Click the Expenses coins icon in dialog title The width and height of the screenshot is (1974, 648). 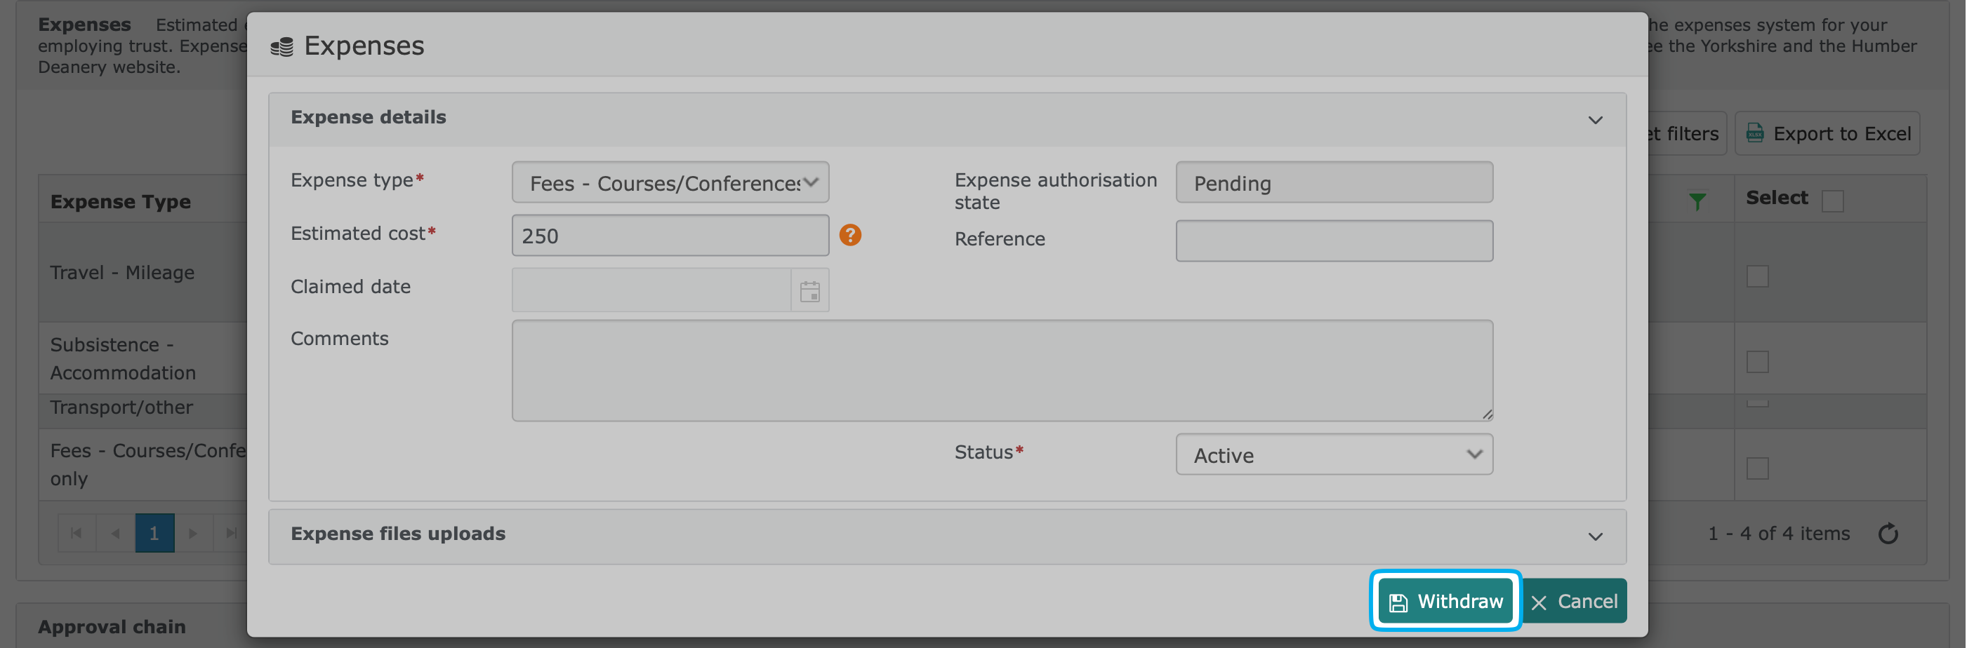coord(283,47)
